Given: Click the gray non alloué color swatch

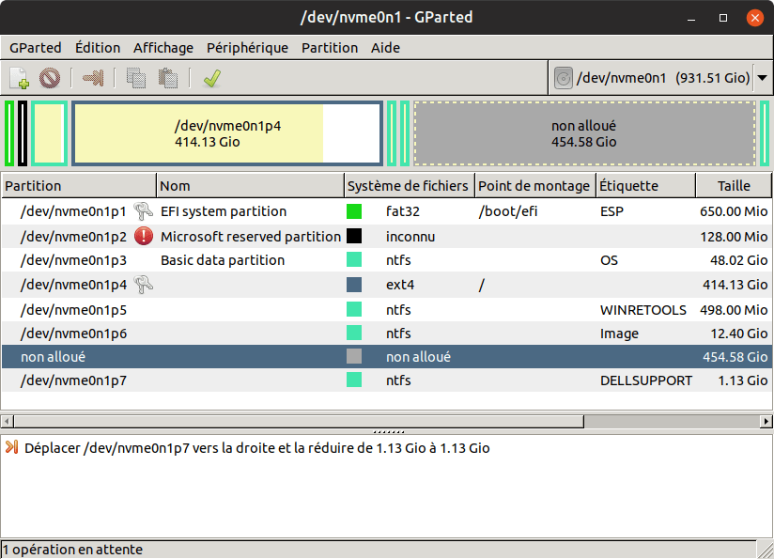Looking at the screenshot, I should [x=354, y=356].
